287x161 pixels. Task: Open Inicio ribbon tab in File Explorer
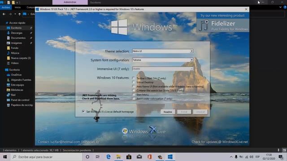click(x=18, y=7)
